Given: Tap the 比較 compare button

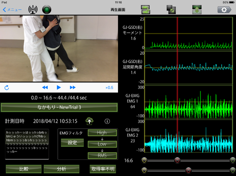Looking at the screenshot, I should coord(24,169).
